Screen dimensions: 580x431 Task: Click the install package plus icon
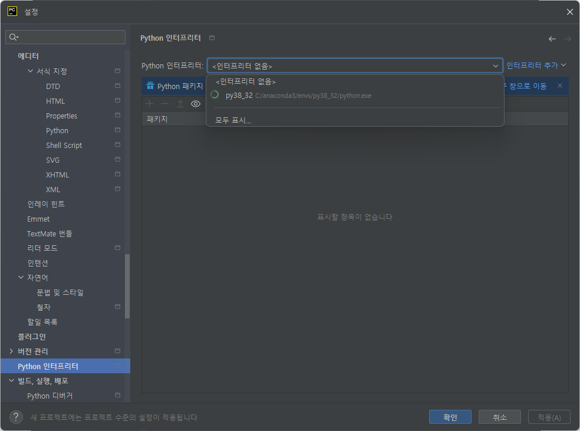(x=150, y=104)
